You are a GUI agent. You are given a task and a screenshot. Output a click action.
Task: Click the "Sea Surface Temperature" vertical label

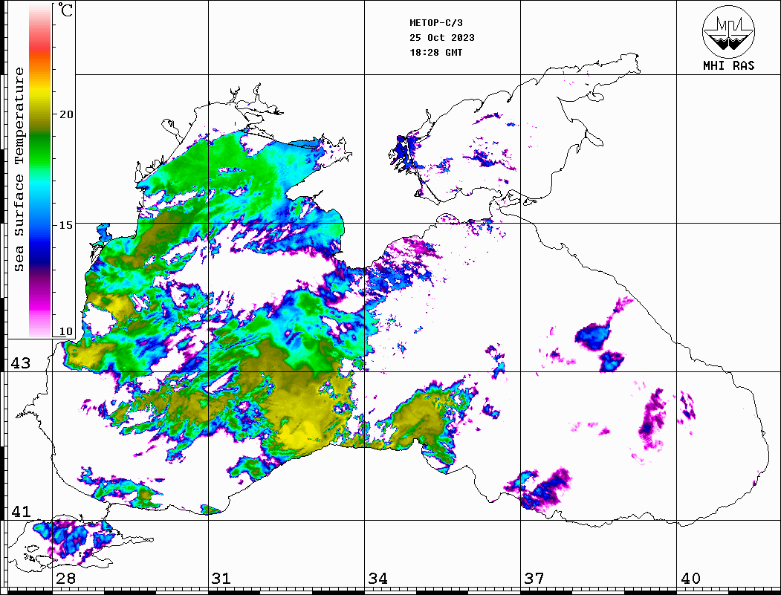tap(19, 170)
